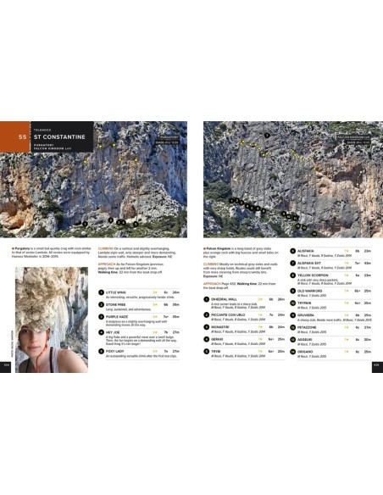Screen dimensions: 383x495
Task: Select the PURPLE HAZE route name
Action: tap(117, 317)
